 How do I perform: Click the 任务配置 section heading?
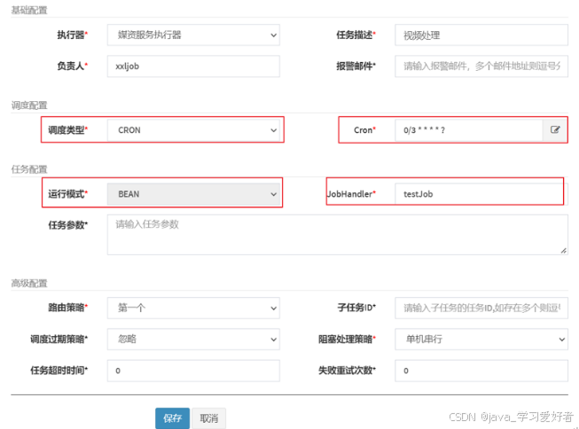click(29, 169)
